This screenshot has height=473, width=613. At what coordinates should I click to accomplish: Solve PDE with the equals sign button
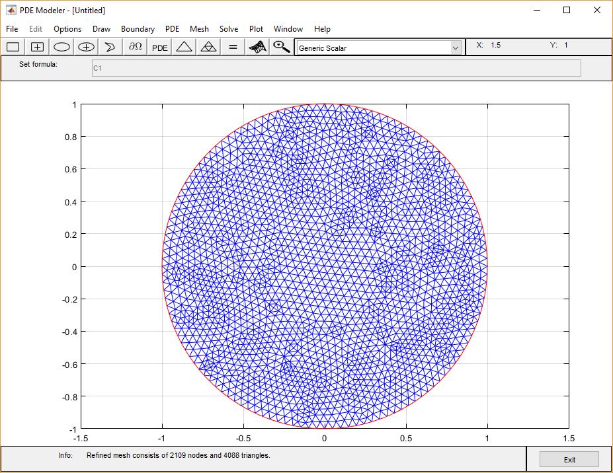click(233, 48)
